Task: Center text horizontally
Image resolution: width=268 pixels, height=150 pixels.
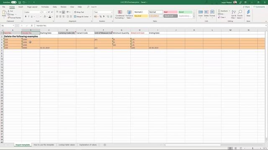Action: [x=60, y=17]
